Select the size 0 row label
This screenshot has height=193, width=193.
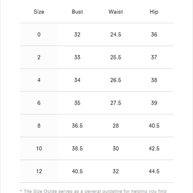(x=39, y=35)
